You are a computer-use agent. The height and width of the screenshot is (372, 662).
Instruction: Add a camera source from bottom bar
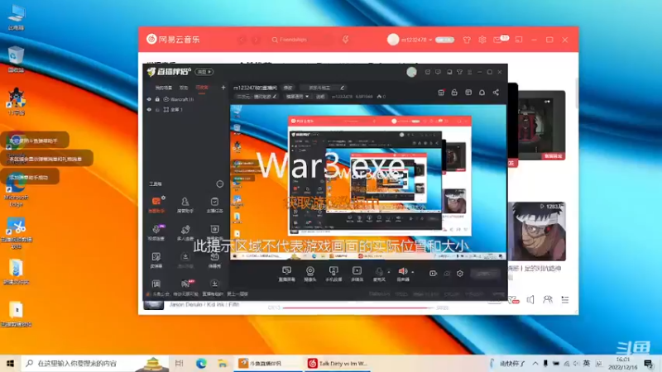point(309,274)
